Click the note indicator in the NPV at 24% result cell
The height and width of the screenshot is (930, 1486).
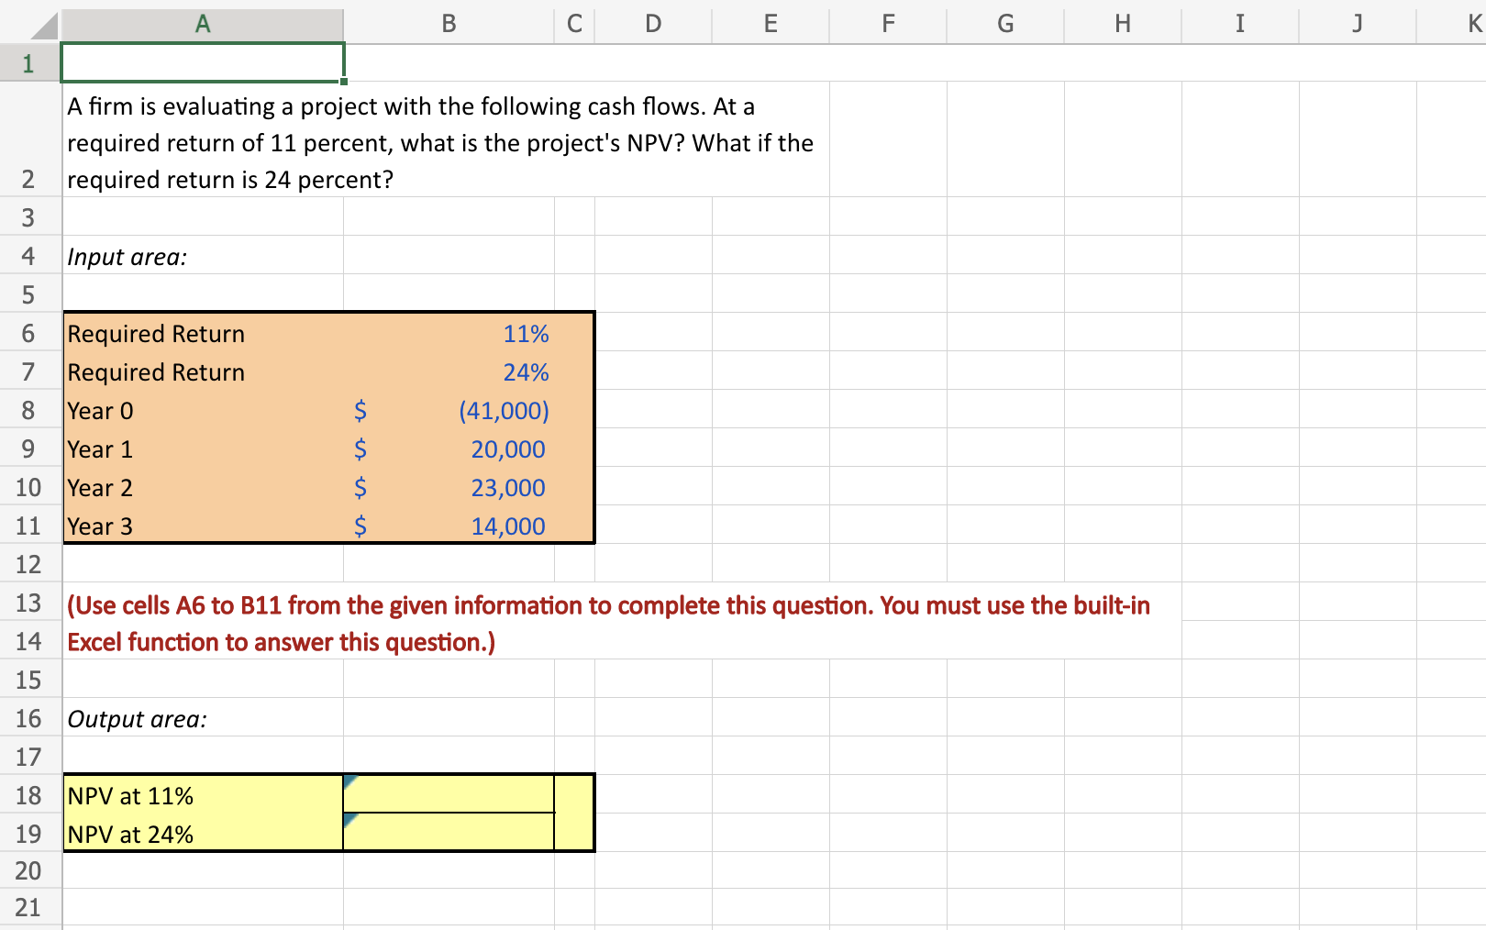350,819
